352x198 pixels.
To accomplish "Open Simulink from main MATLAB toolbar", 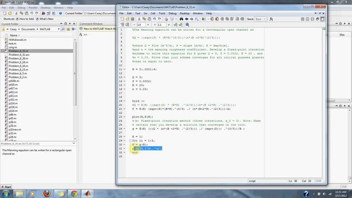I will [43, 13].
